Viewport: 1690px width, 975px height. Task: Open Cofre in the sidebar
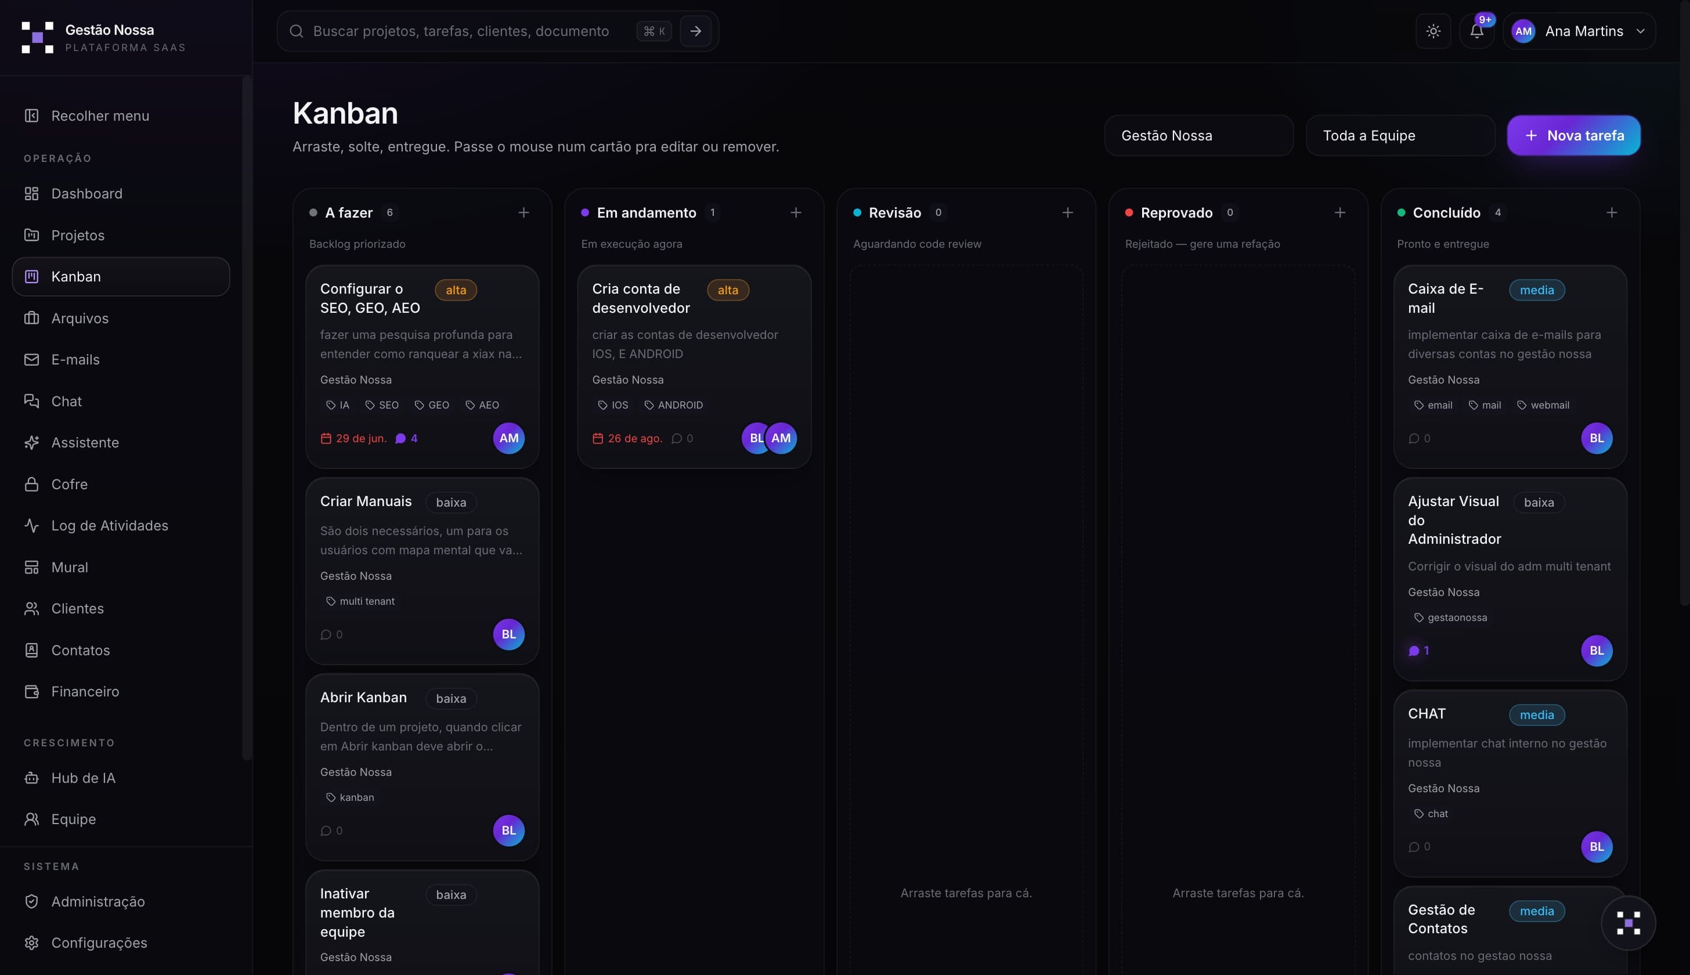[121, 484]
